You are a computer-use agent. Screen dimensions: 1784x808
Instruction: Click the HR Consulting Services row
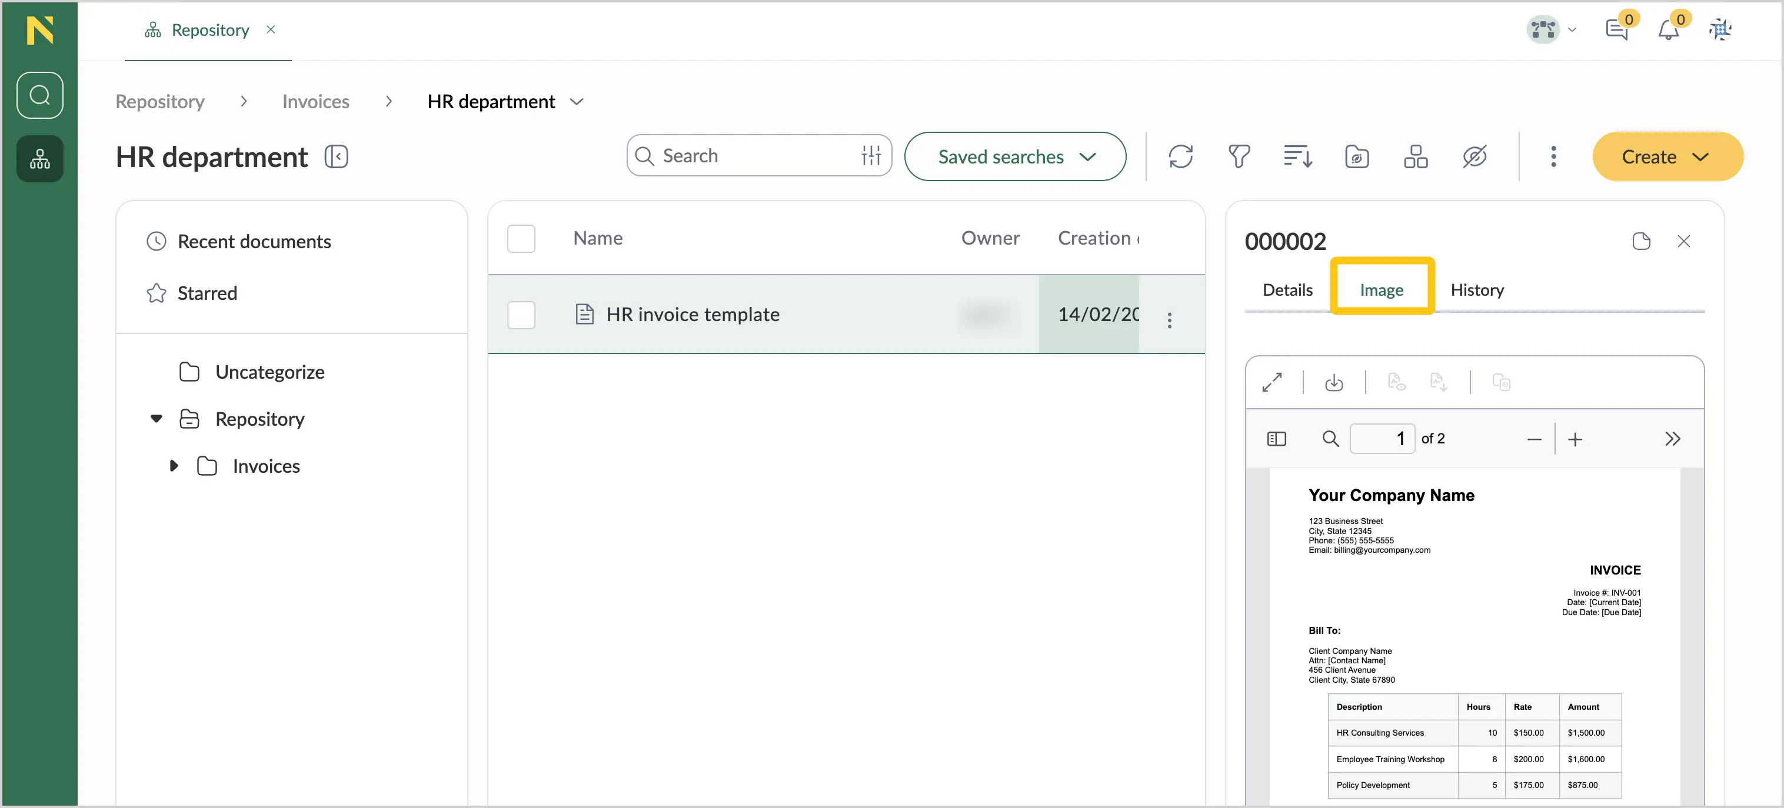[x=1475, y=733]
